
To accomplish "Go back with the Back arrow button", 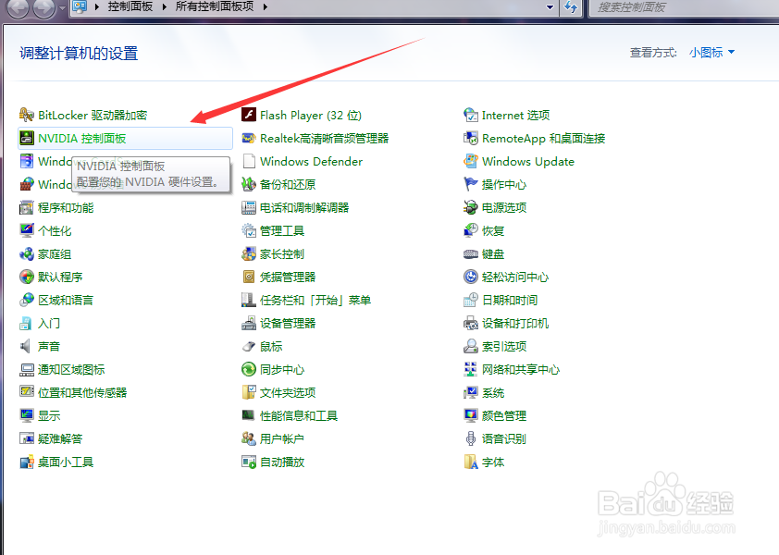I will click(18, 7).
